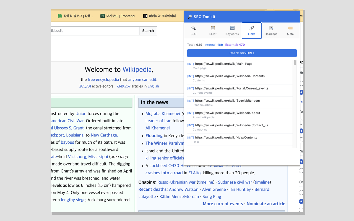
Task: Follow the killing senior officials link
Action: tap(165, 158)
